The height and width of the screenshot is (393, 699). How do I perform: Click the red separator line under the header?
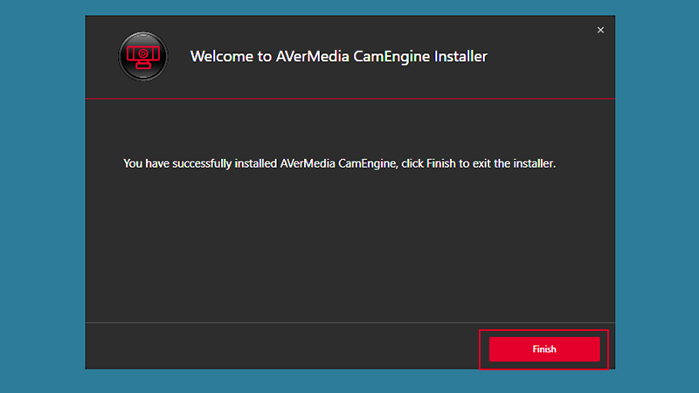(x=350, y=98)
